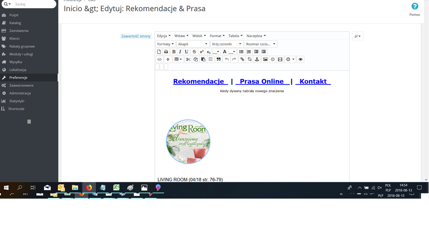Click the paste as text icon

pos(210,59)
